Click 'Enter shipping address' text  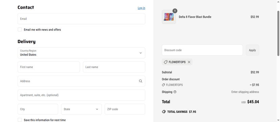click(x=245, y=92)
